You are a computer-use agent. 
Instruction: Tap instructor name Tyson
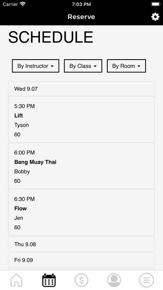[22, 125]
